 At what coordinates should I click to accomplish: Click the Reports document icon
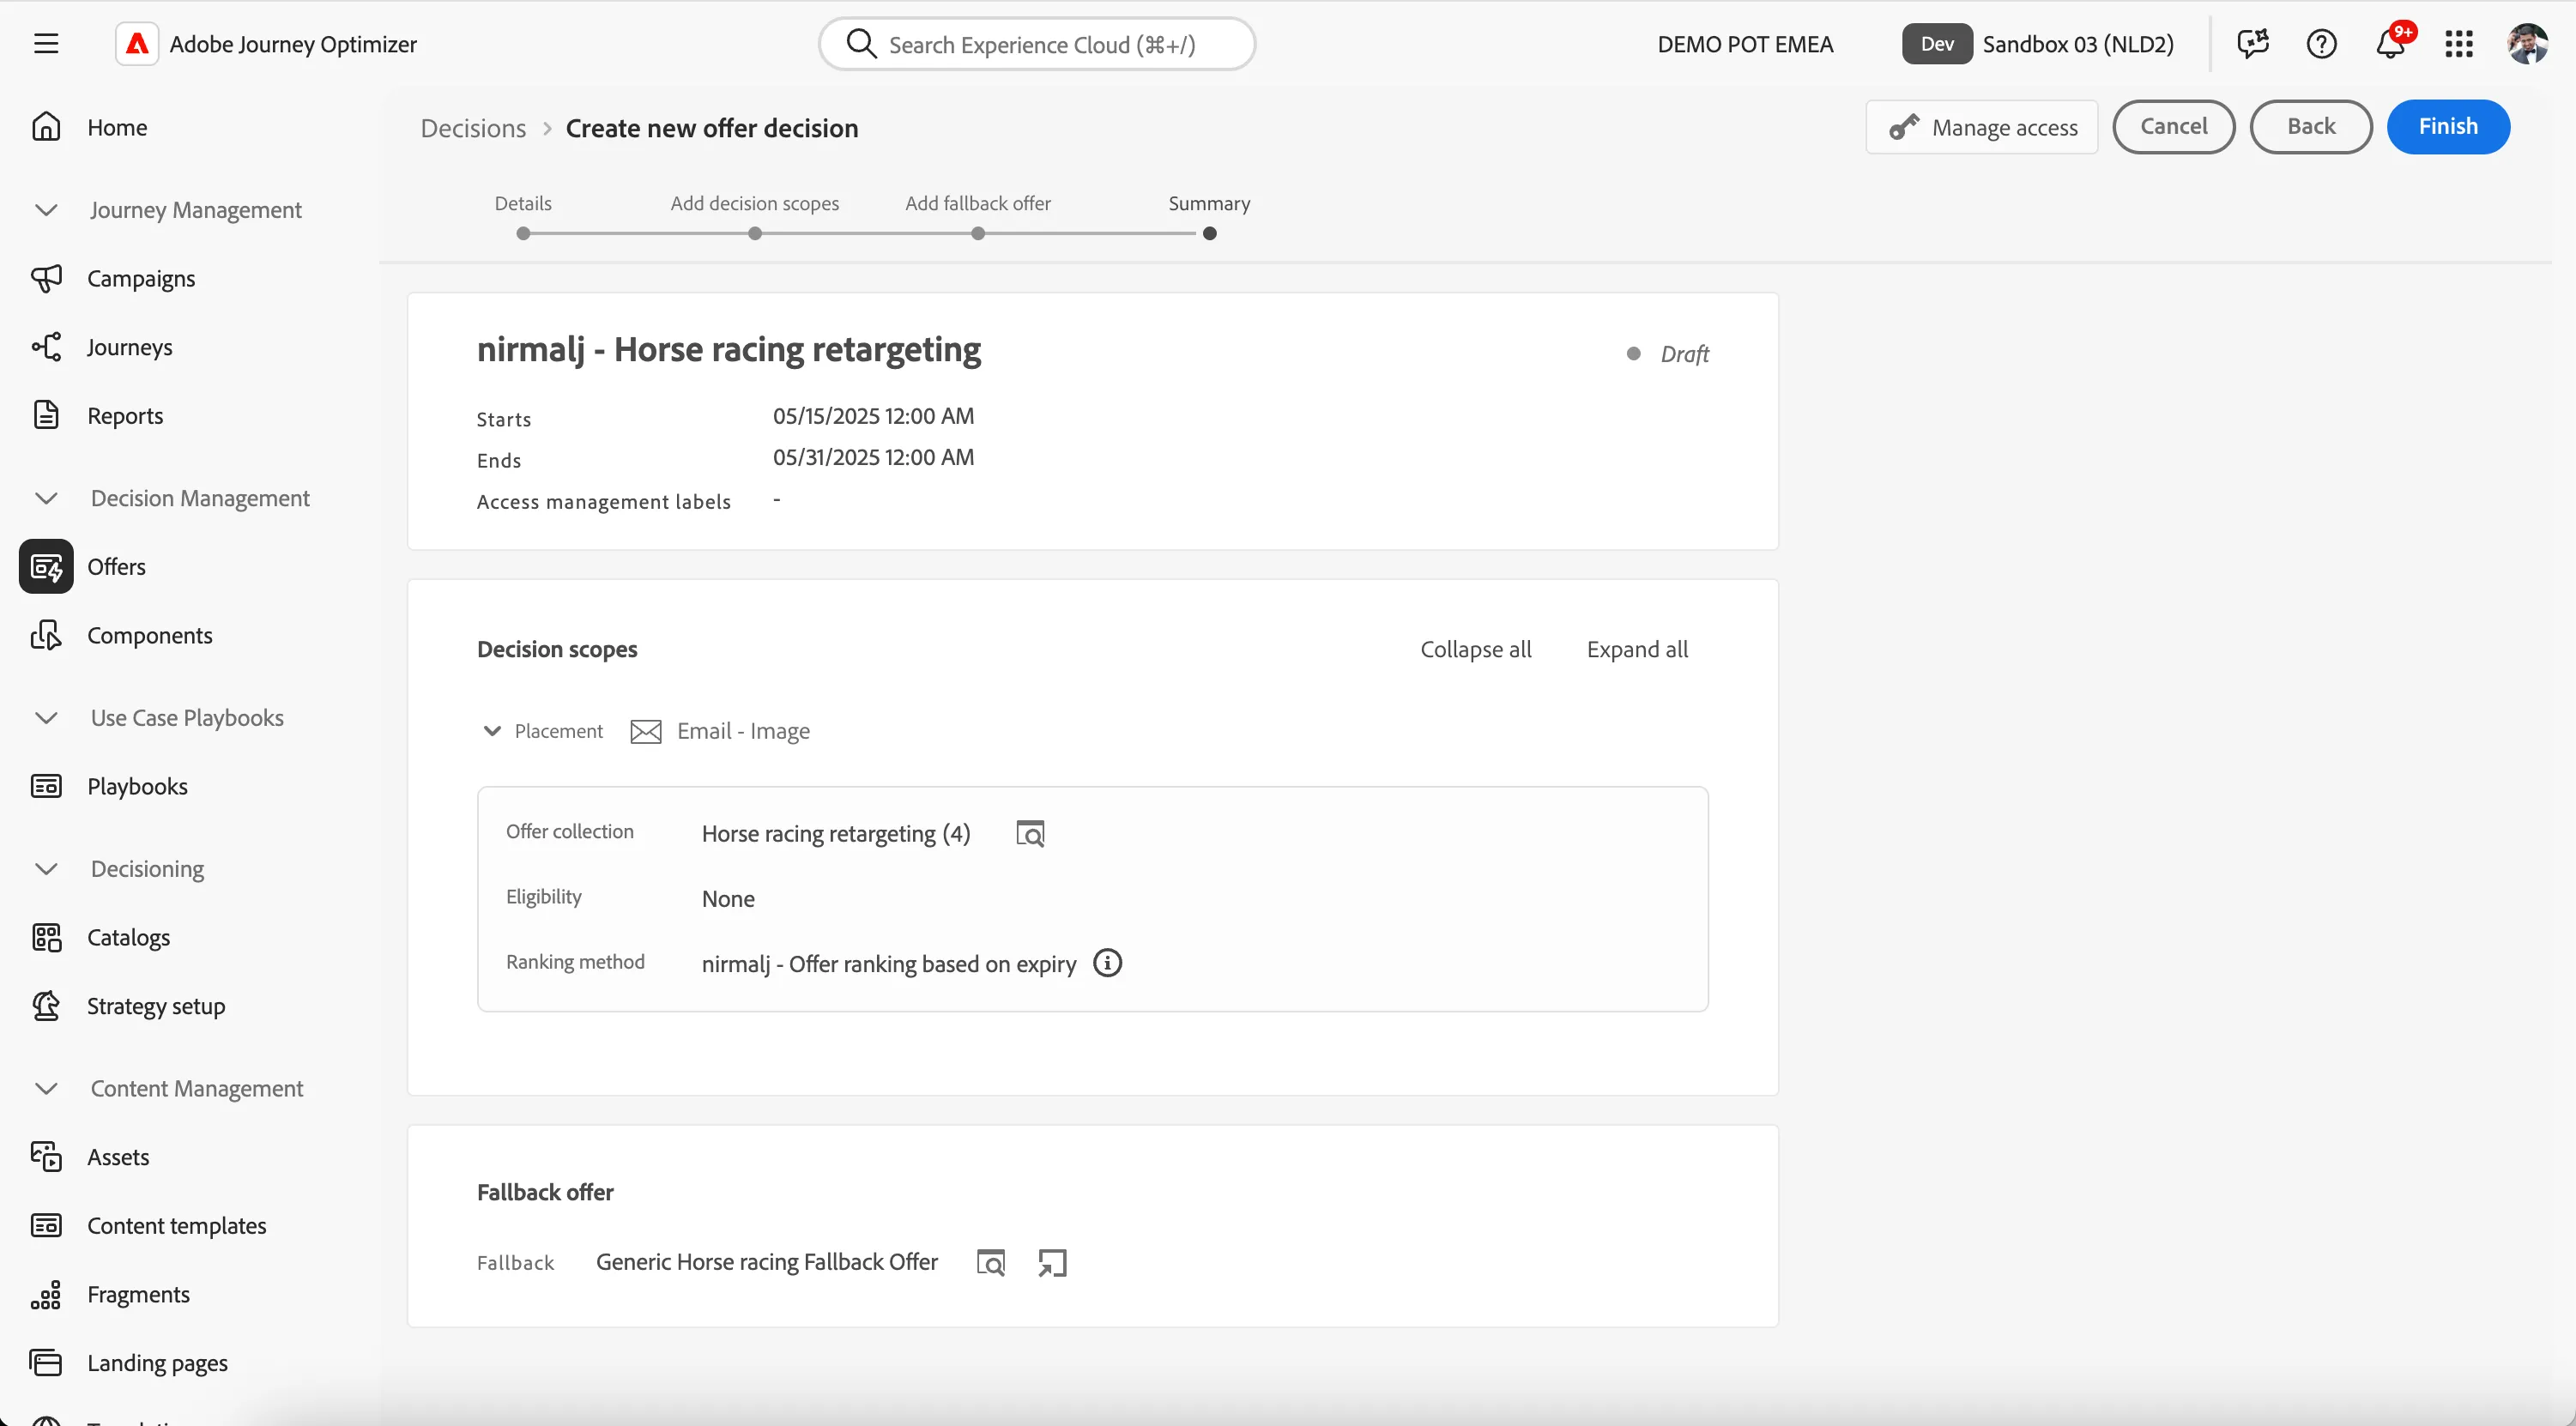[x=46, y=415]
